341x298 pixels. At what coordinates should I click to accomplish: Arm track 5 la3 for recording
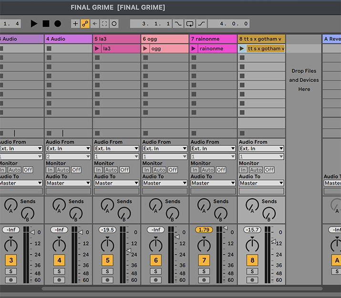pyautogui.click(x=107, y=280)
